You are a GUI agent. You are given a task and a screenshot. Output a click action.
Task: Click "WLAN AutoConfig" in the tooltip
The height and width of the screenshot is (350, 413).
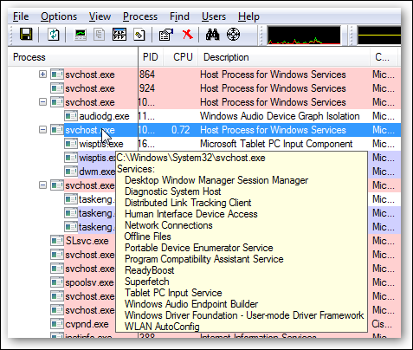click(x=162, y=327)
